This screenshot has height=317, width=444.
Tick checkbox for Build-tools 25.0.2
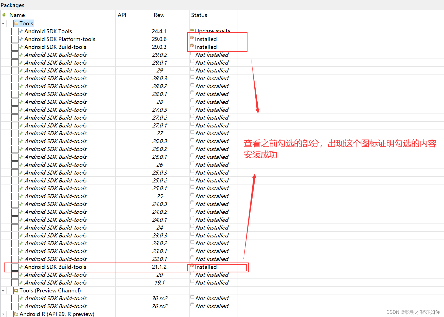15,180
